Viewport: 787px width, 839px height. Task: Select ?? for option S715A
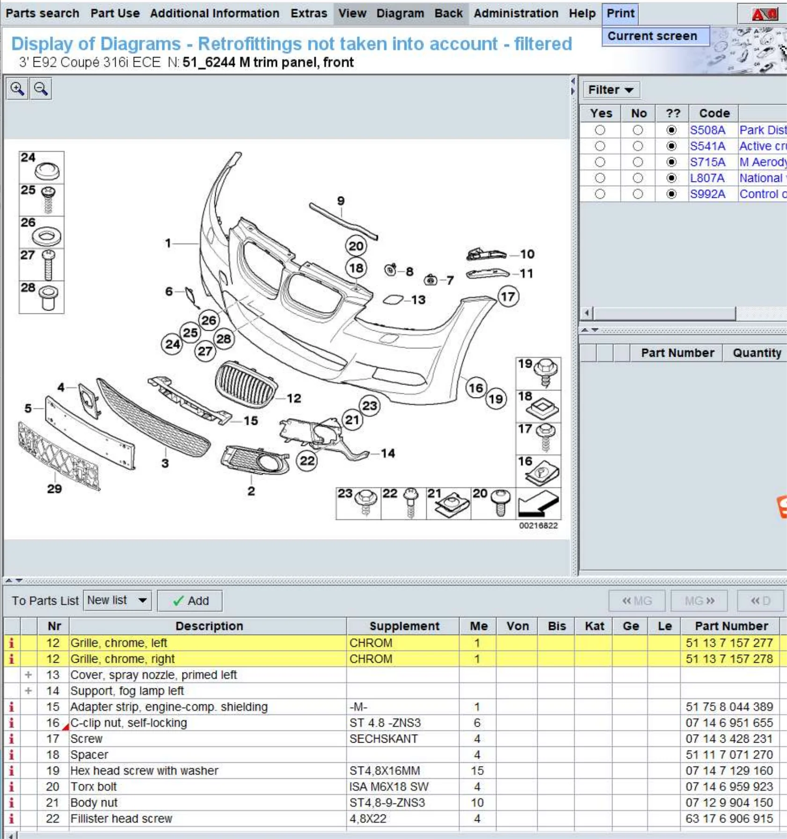pyautogui.click(x=671, y=162)
